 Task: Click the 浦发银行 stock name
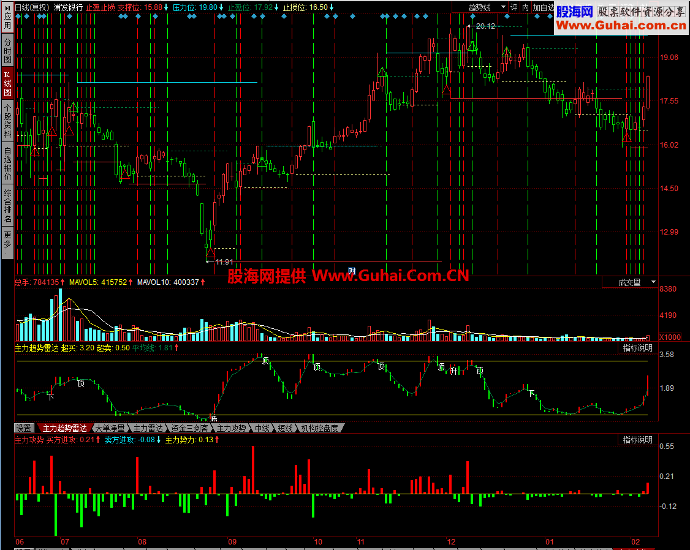[68, 7]
